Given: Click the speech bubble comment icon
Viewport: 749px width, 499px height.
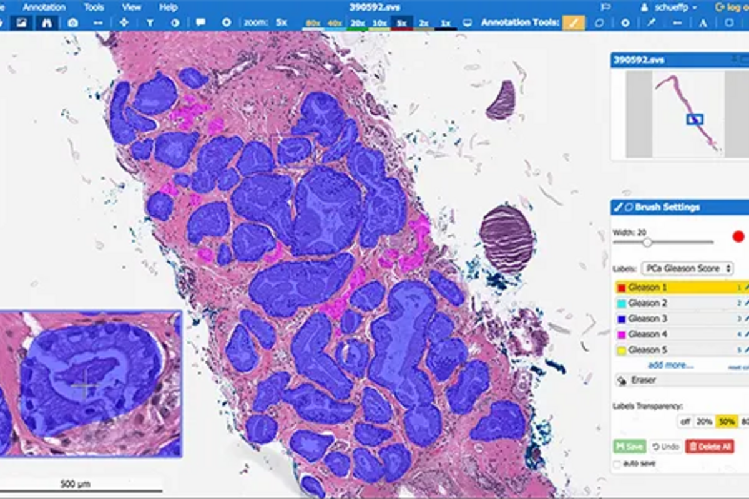Looking at the screenshot, I should (200, 22).
